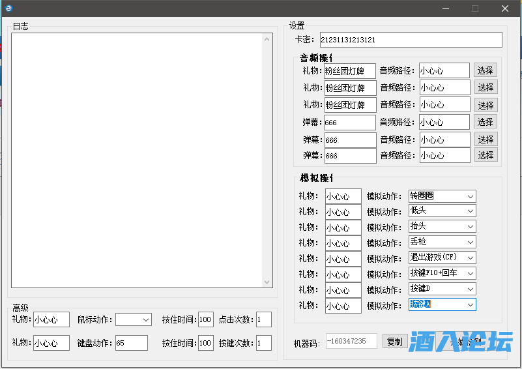This screenshot has width=522, height=369.
Task: Click the log scrollbar down arrow
Action: coord(267,282)
